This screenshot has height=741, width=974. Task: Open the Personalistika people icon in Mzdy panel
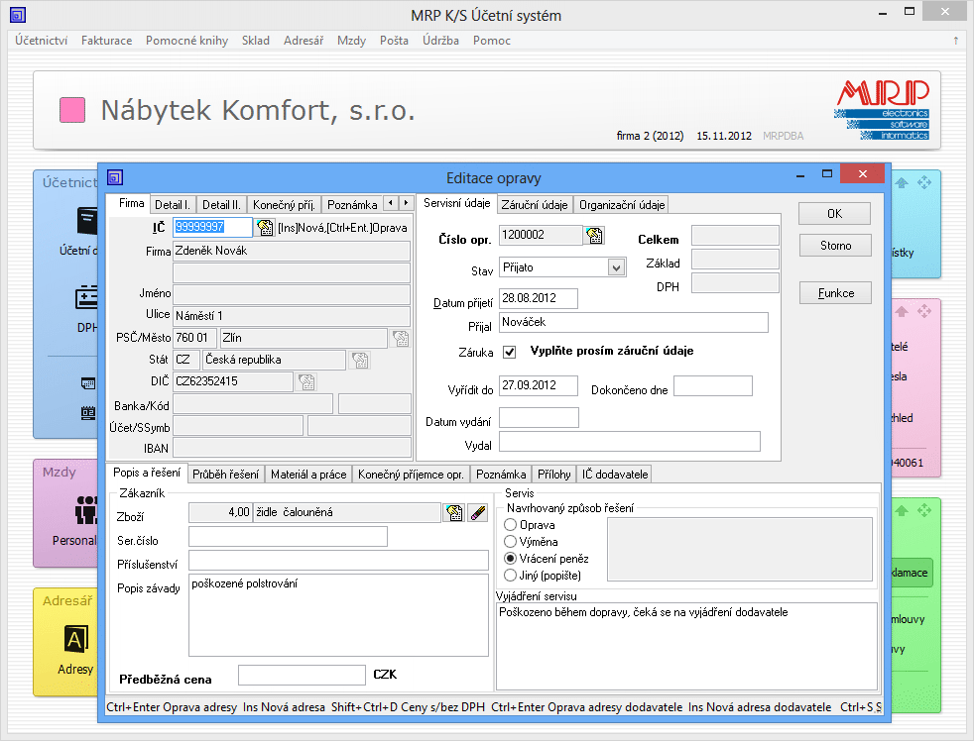86,510
